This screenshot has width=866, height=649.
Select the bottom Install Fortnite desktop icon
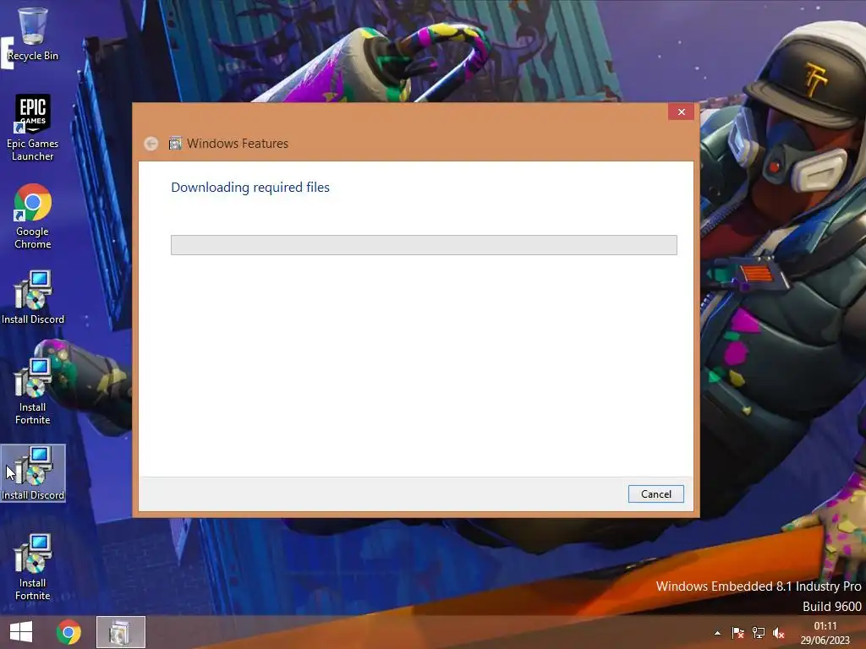[33, 567]
